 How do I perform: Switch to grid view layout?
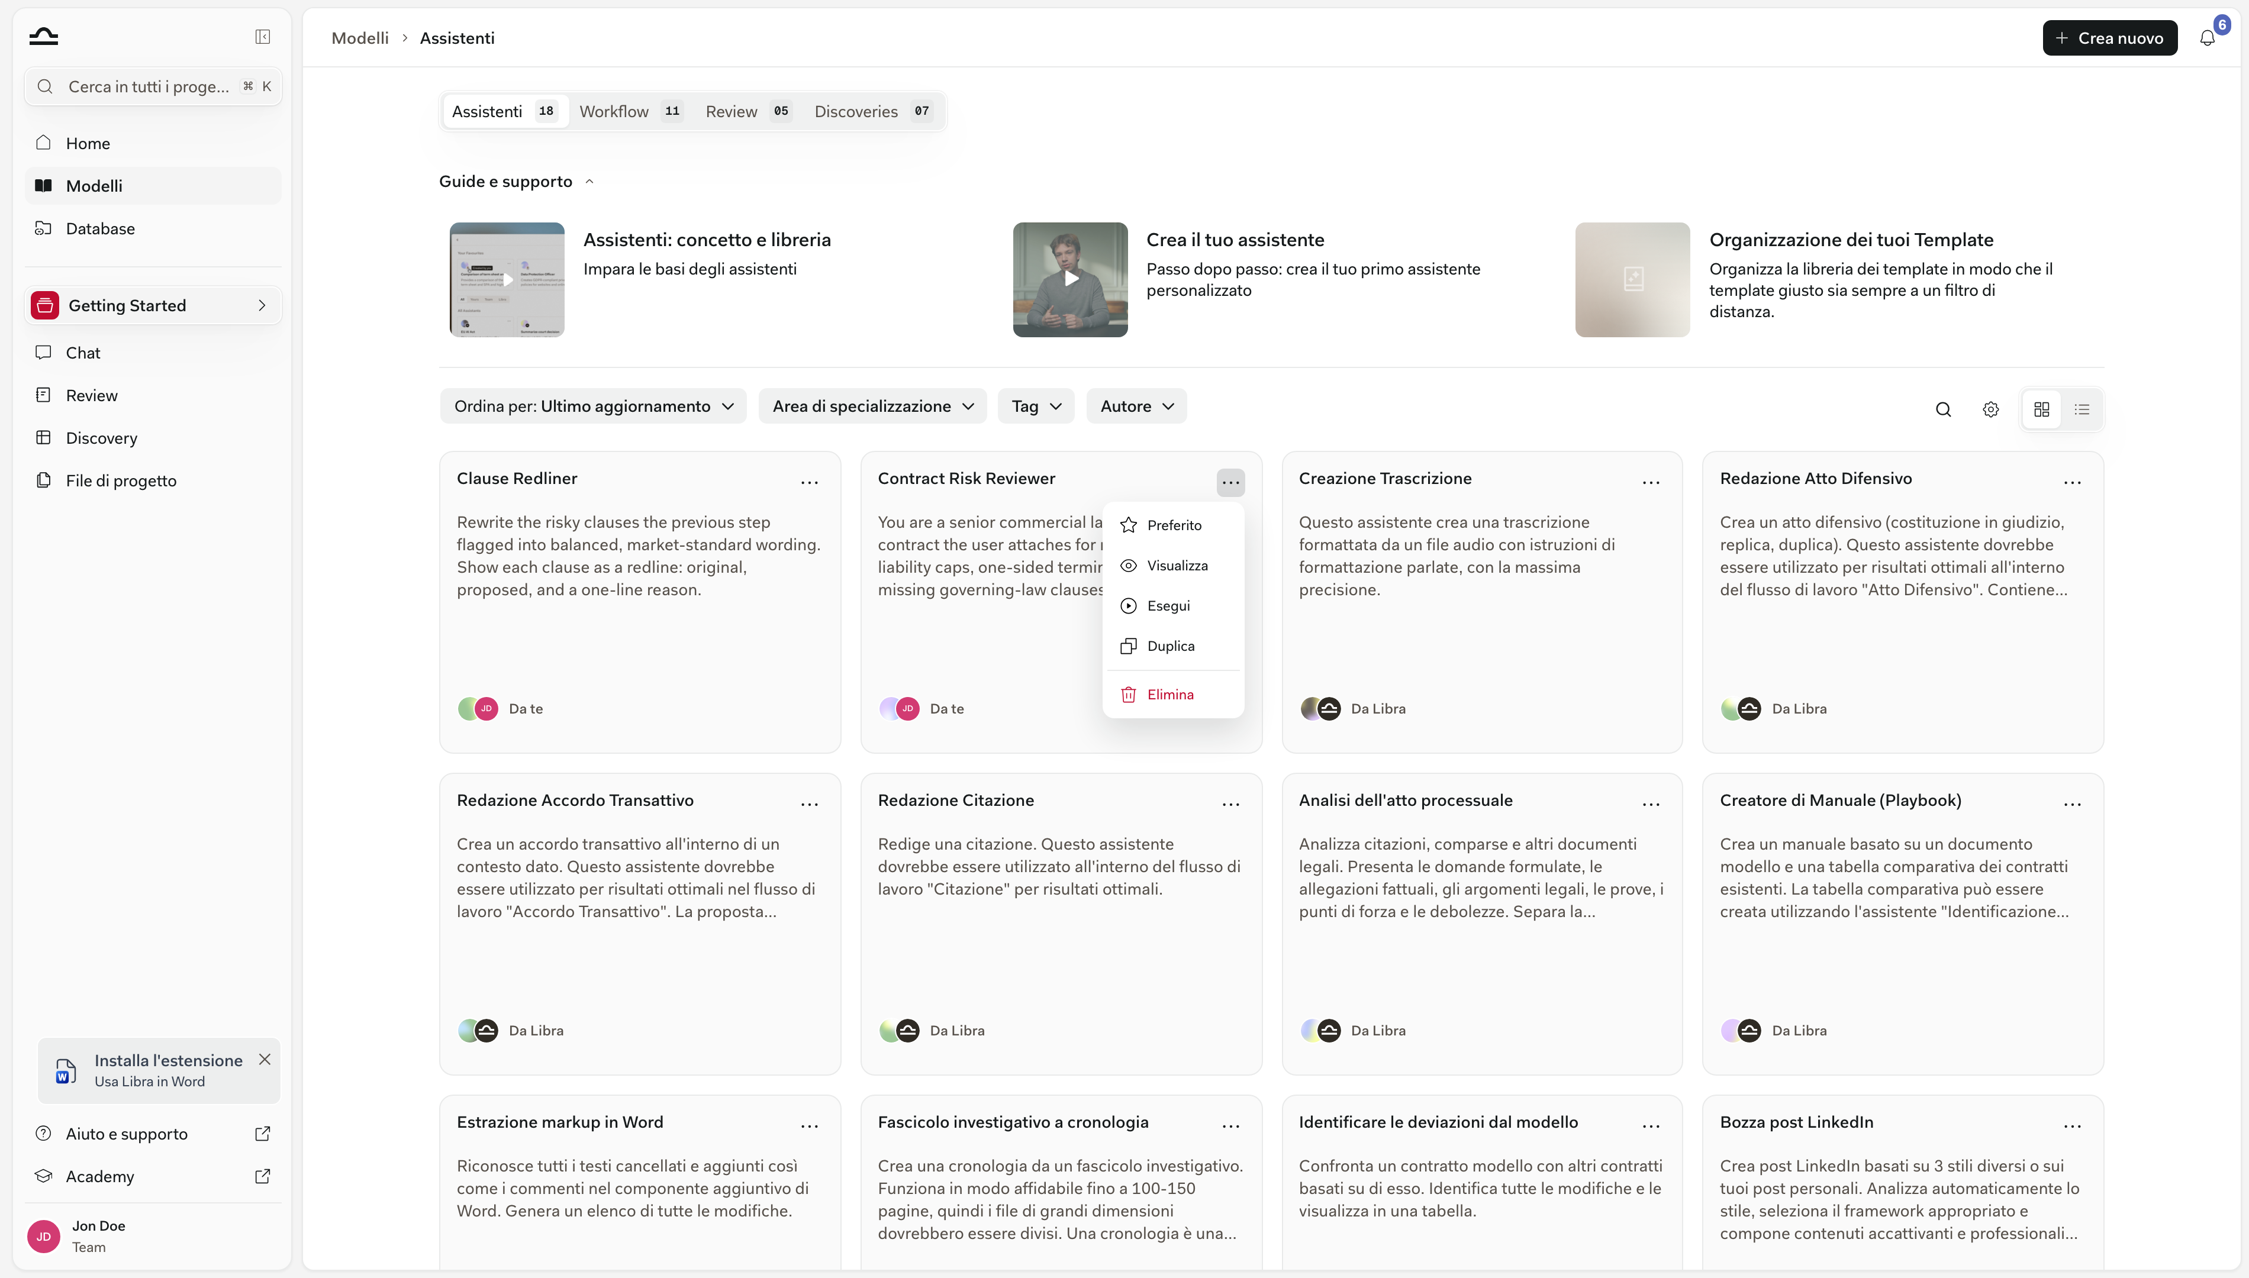tap(2041, 409)
